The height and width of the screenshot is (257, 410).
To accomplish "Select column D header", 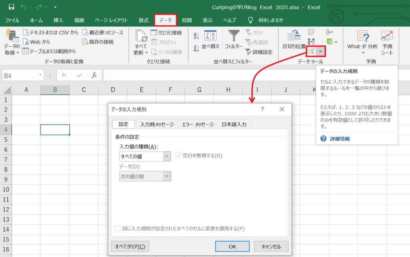I will point(113,90).
